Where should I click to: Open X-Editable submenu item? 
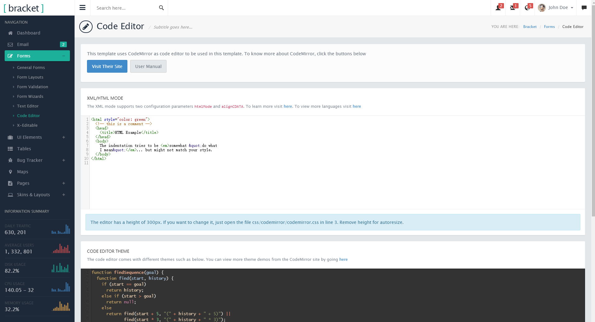click(x=27, y=125)
